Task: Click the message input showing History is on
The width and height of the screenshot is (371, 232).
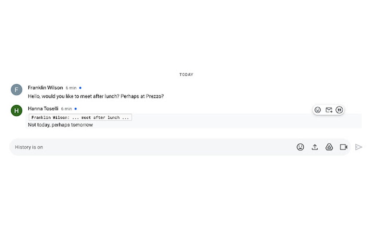Action: 145,147
